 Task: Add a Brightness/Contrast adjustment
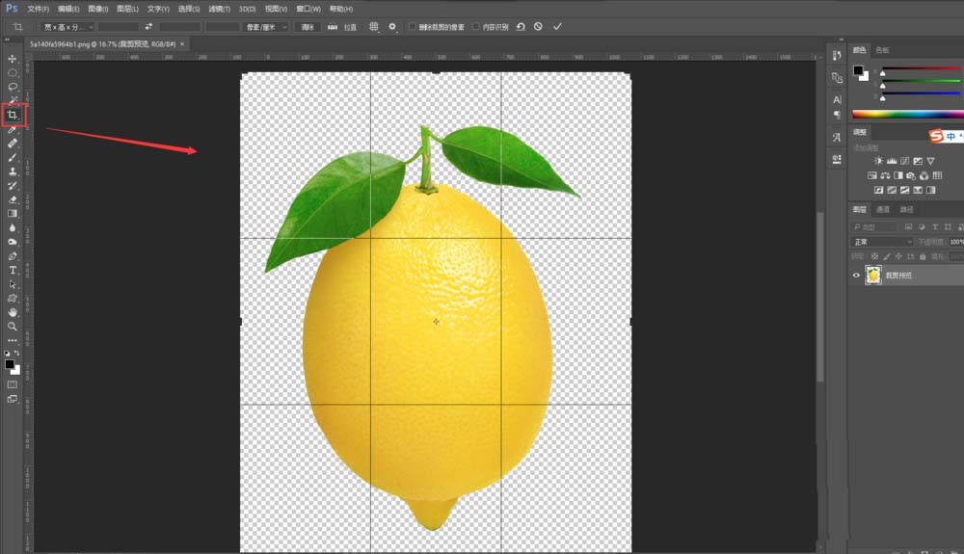coord(878,161)
